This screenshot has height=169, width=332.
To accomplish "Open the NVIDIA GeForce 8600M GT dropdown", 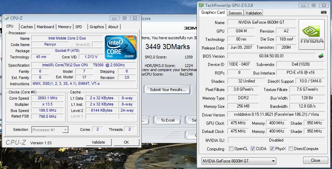I will click(x=239, y=161).
